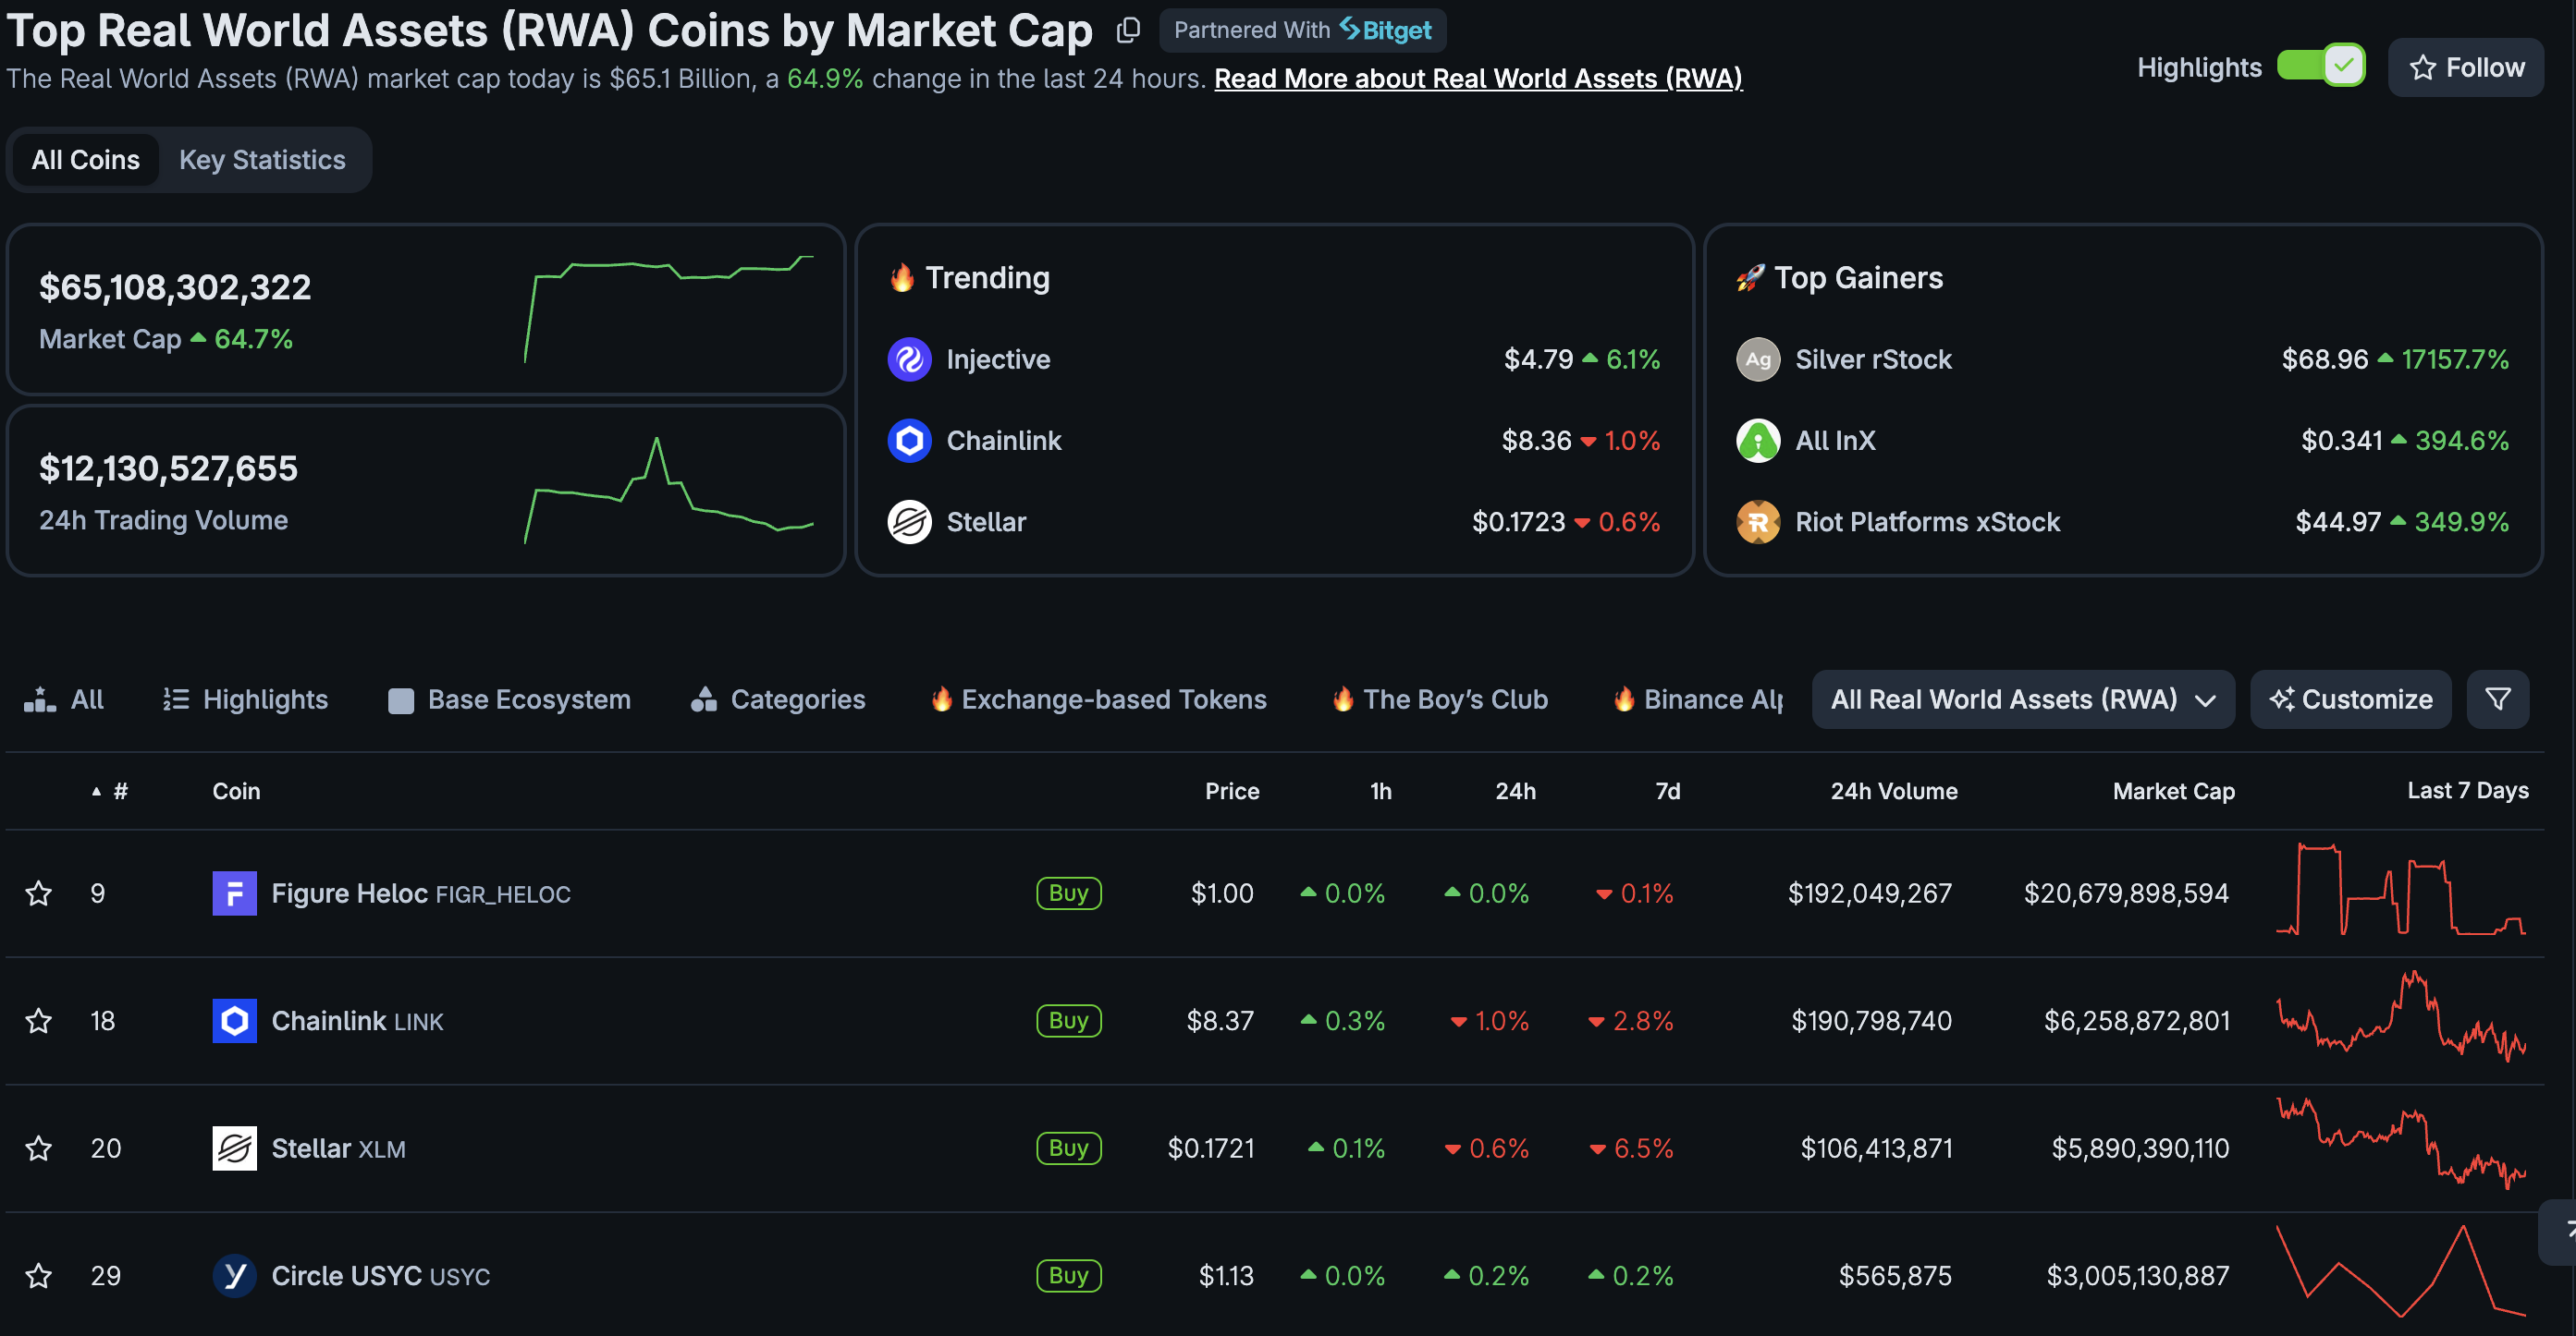Favorite Circle USYC with the star
Viewport: 2576px width, 1336px height.
(39, 1276)
